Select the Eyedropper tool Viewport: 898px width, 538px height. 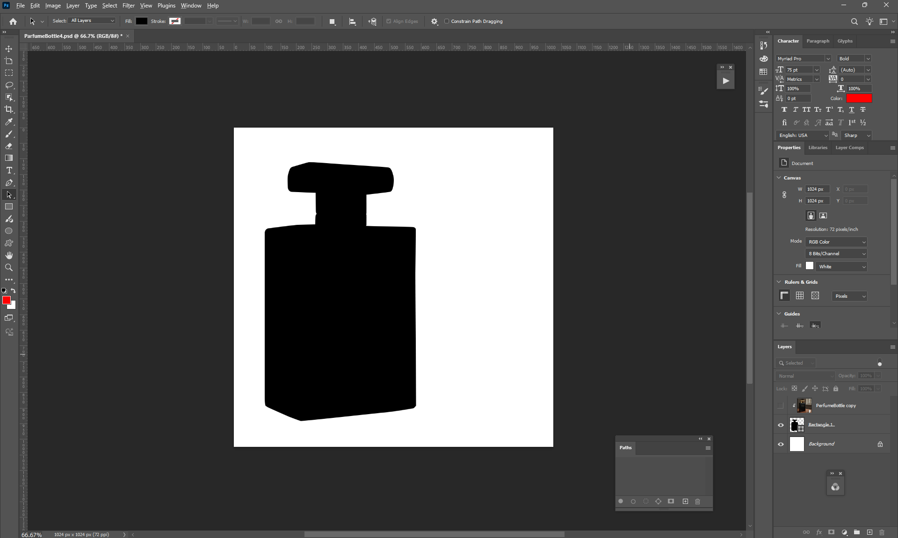9,122
